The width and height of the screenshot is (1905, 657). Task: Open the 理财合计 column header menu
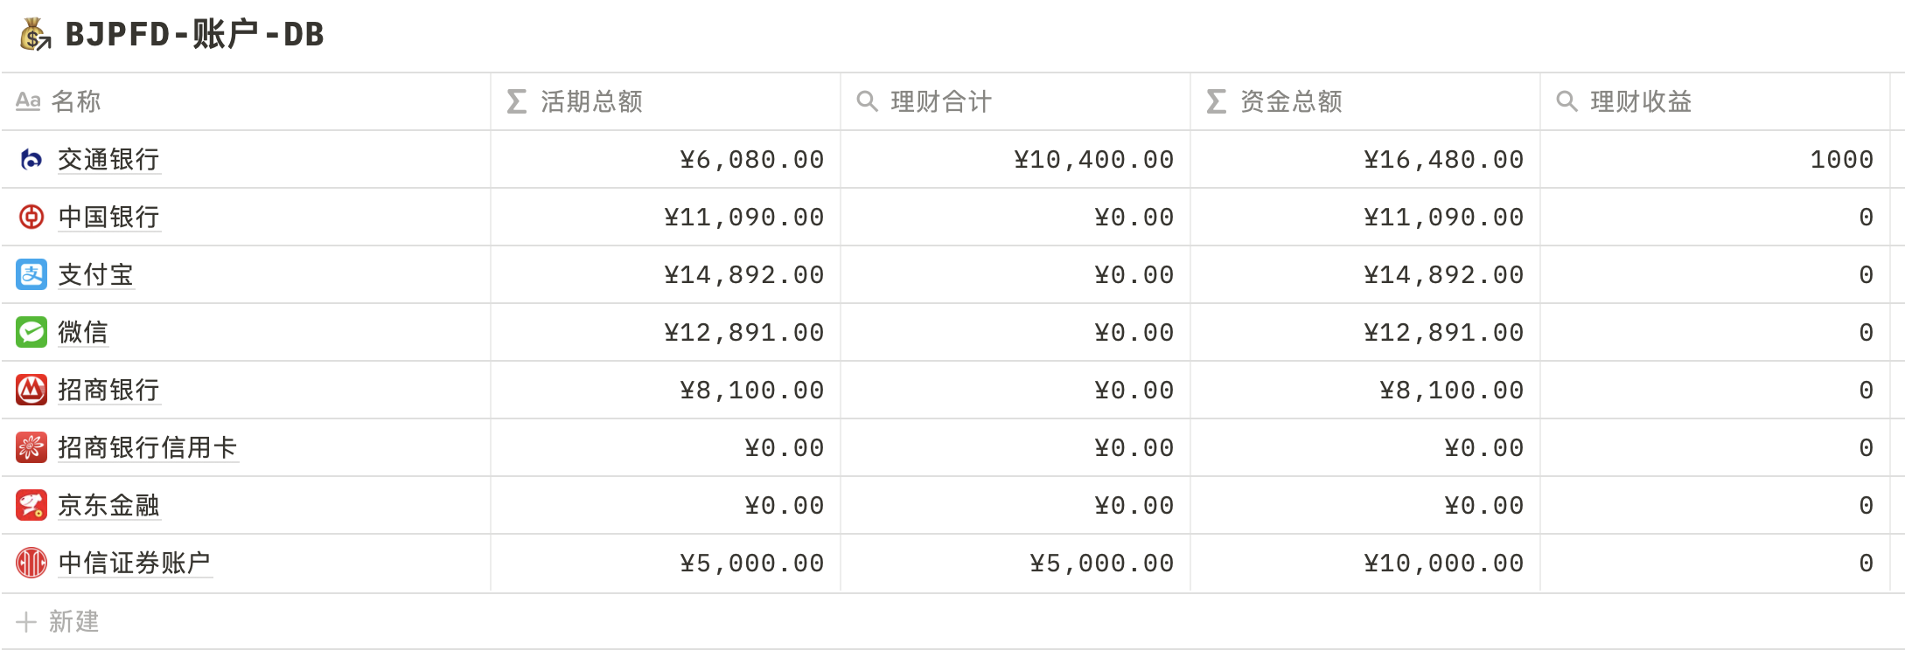(x=941, y=101)
